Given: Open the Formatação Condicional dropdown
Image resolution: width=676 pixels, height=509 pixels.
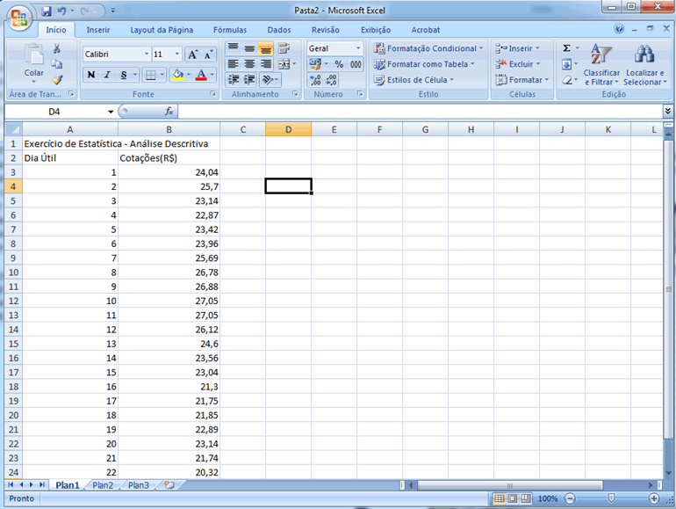Looking at the screenshot, I should pos(427,48).
